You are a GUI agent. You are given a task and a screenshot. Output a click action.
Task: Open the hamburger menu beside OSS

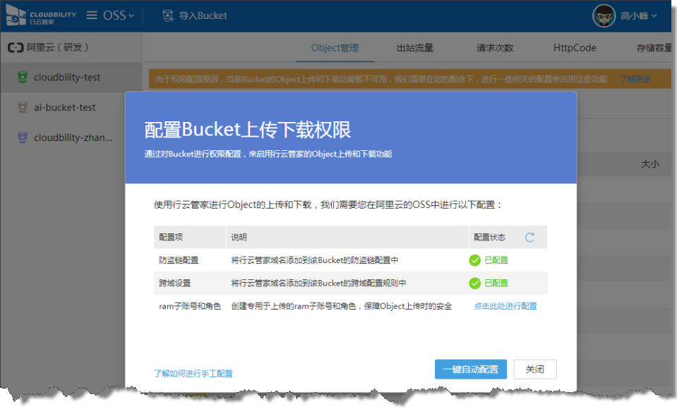click(92, 16)
